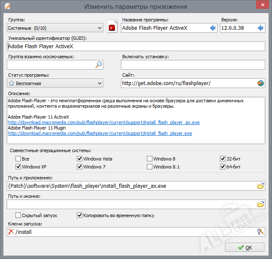Screen dimensions: 272x259
Task: Open the install_flash_player_ax.exe download link
Action: 104,122
